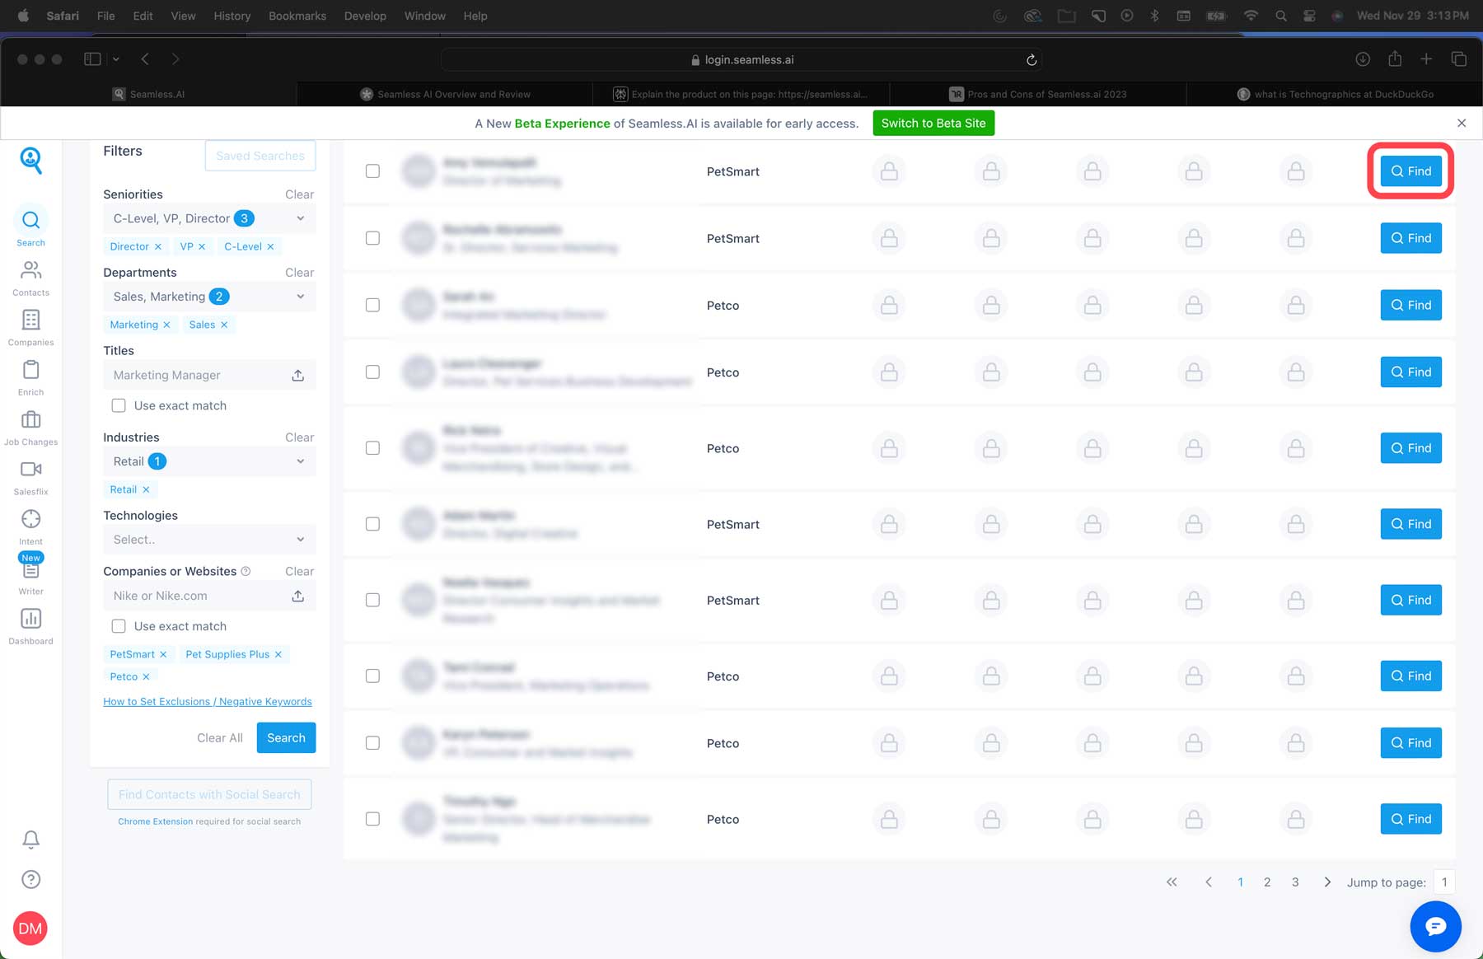Expand the Technologies Select dropdown
The width and height of the screenshot is (1483, 959).
(x=300, y=540)
